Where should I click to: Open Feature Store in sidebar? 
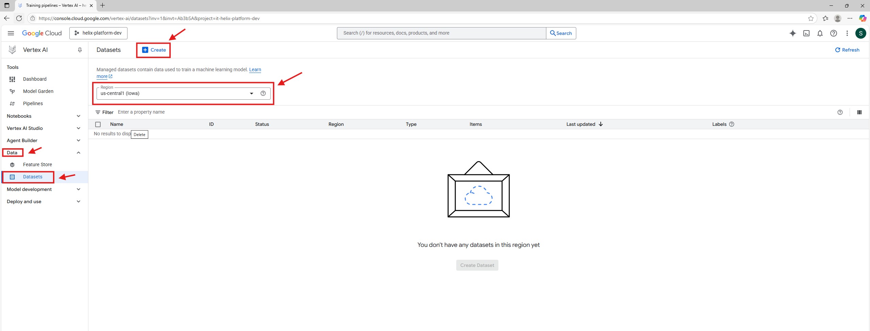click(37, 164)
